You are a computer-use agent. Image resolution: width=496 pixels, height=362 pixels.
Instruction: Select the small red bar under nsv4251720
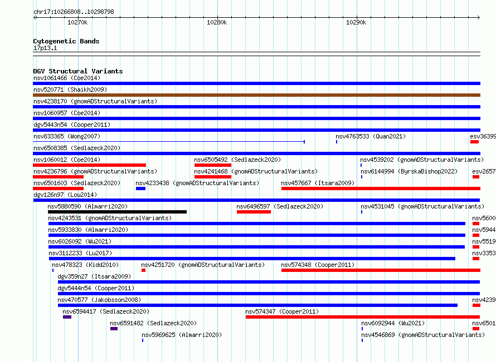coord(144,270)
